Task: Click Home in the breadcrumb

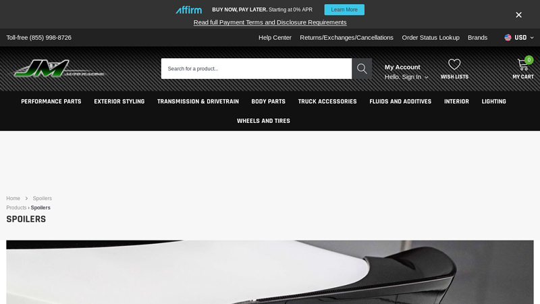Action: [13, 199]
